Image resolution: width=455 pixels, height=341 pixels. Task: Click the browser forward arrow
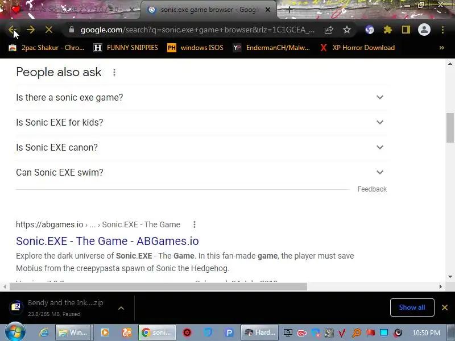click(x=31, y=30)
